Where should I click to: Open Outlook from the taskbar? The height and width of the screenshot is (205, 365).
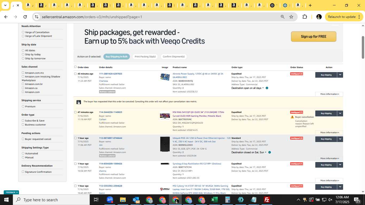click(x=136, y=200)
